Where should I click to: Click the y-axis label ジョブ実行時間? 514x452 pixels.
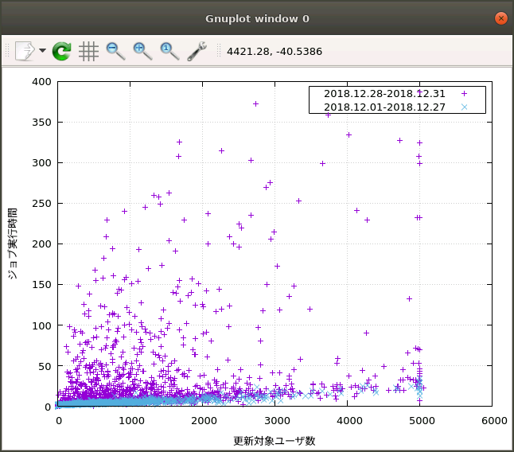(13, 244)
